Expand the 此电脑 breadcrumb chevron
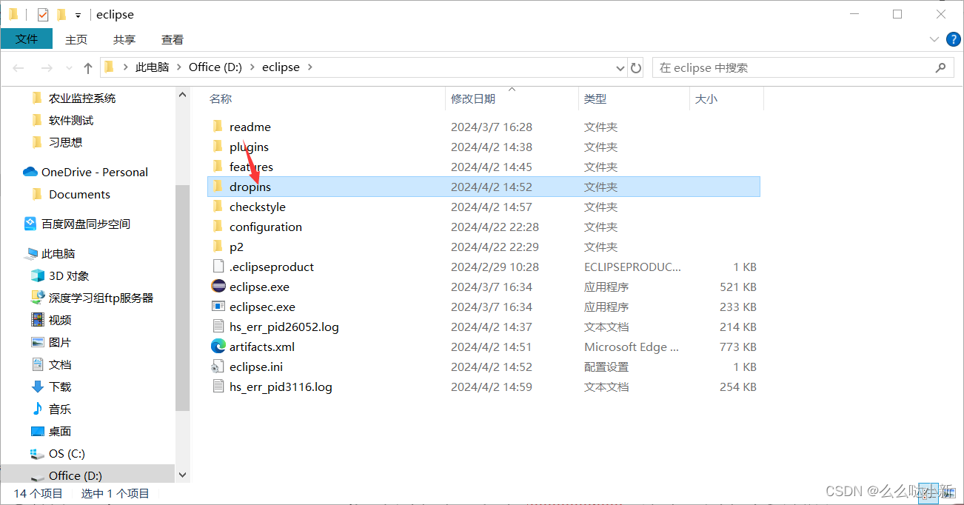The width and height of the screenshot is (964, 505). point(178,67)
